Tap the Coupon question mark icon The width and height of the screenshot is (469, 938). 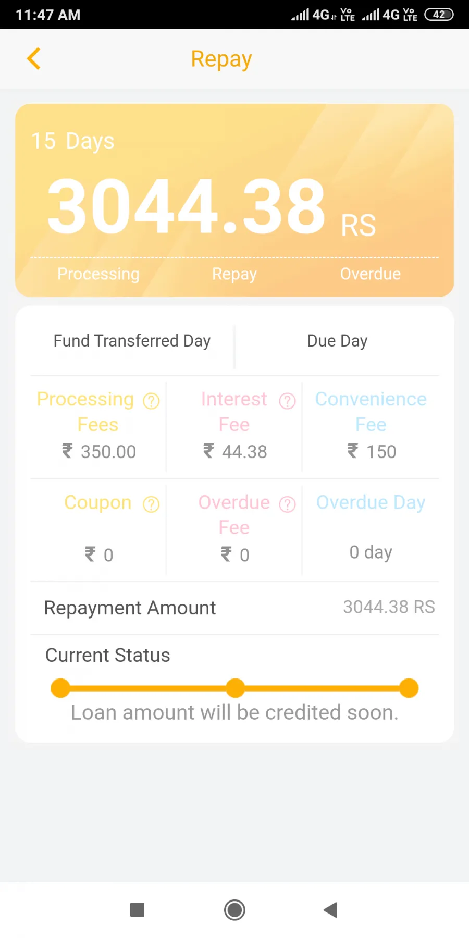pos(151,504)
